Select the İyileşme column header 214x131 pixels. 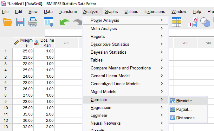[23, 43]
